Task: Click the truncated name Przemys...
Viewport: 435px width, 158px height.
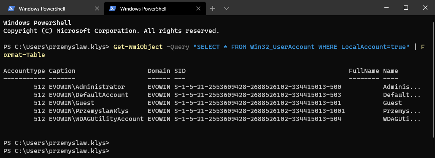Action: [402, 111]
